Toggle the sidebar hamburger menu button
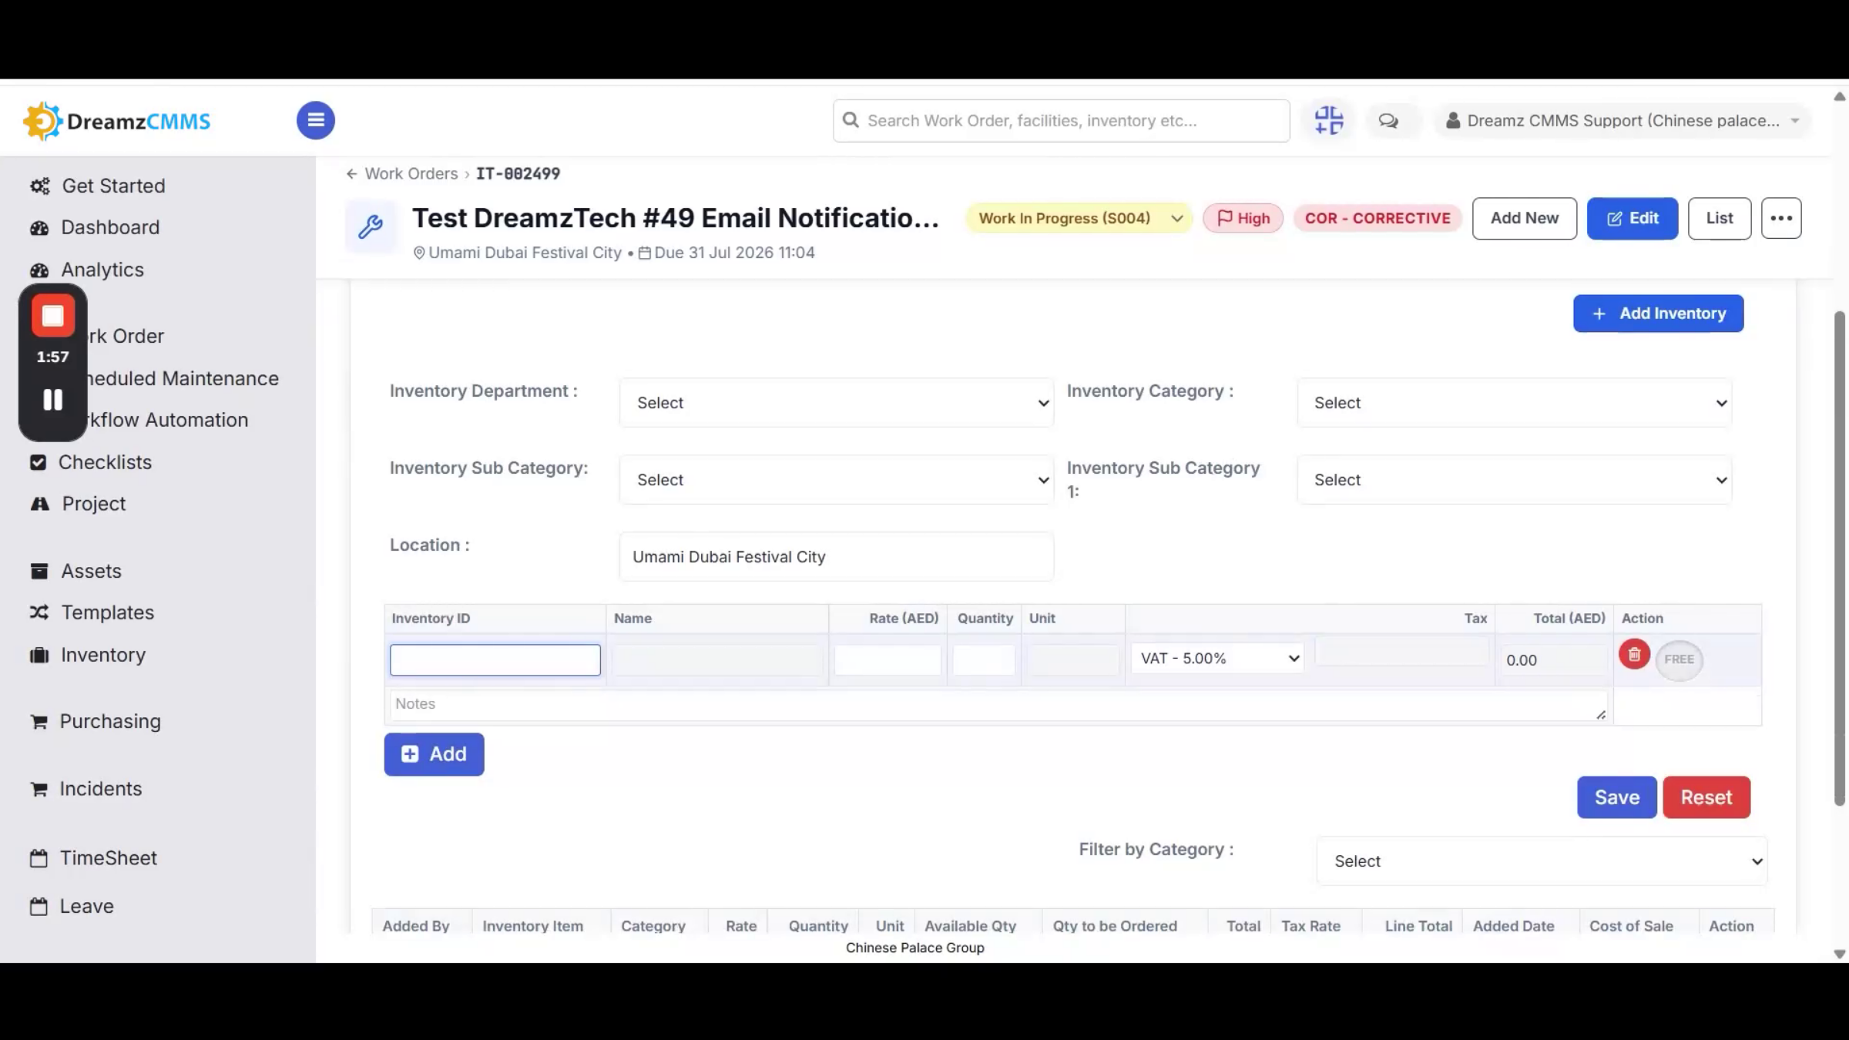This screenshot has height=1040, width=1849. [316, 120]
